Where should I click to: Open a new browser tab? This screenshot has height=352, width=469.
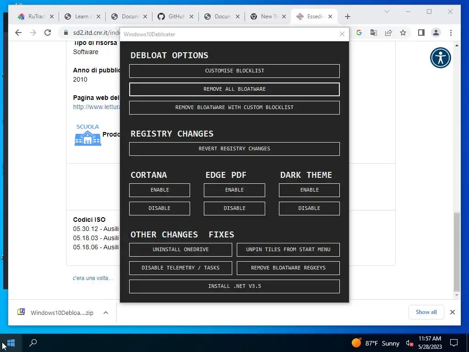click(347, 16)
